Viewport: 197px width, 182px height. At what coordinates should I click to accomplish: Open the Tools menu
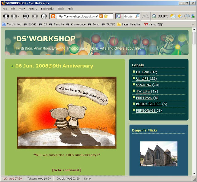pyautogui.click(x=61, y=9)
